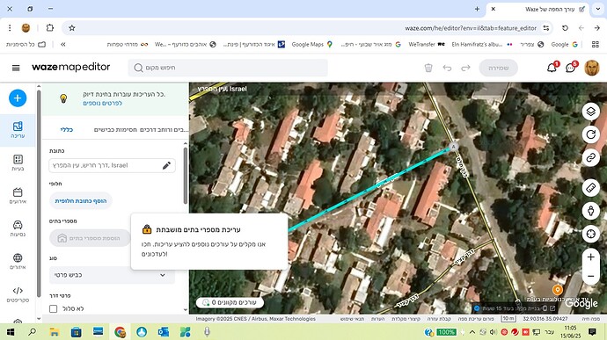Open Street View pegman icon
Image resolution: width=607 pixels, height=340 pixels.
pos(591,211)
